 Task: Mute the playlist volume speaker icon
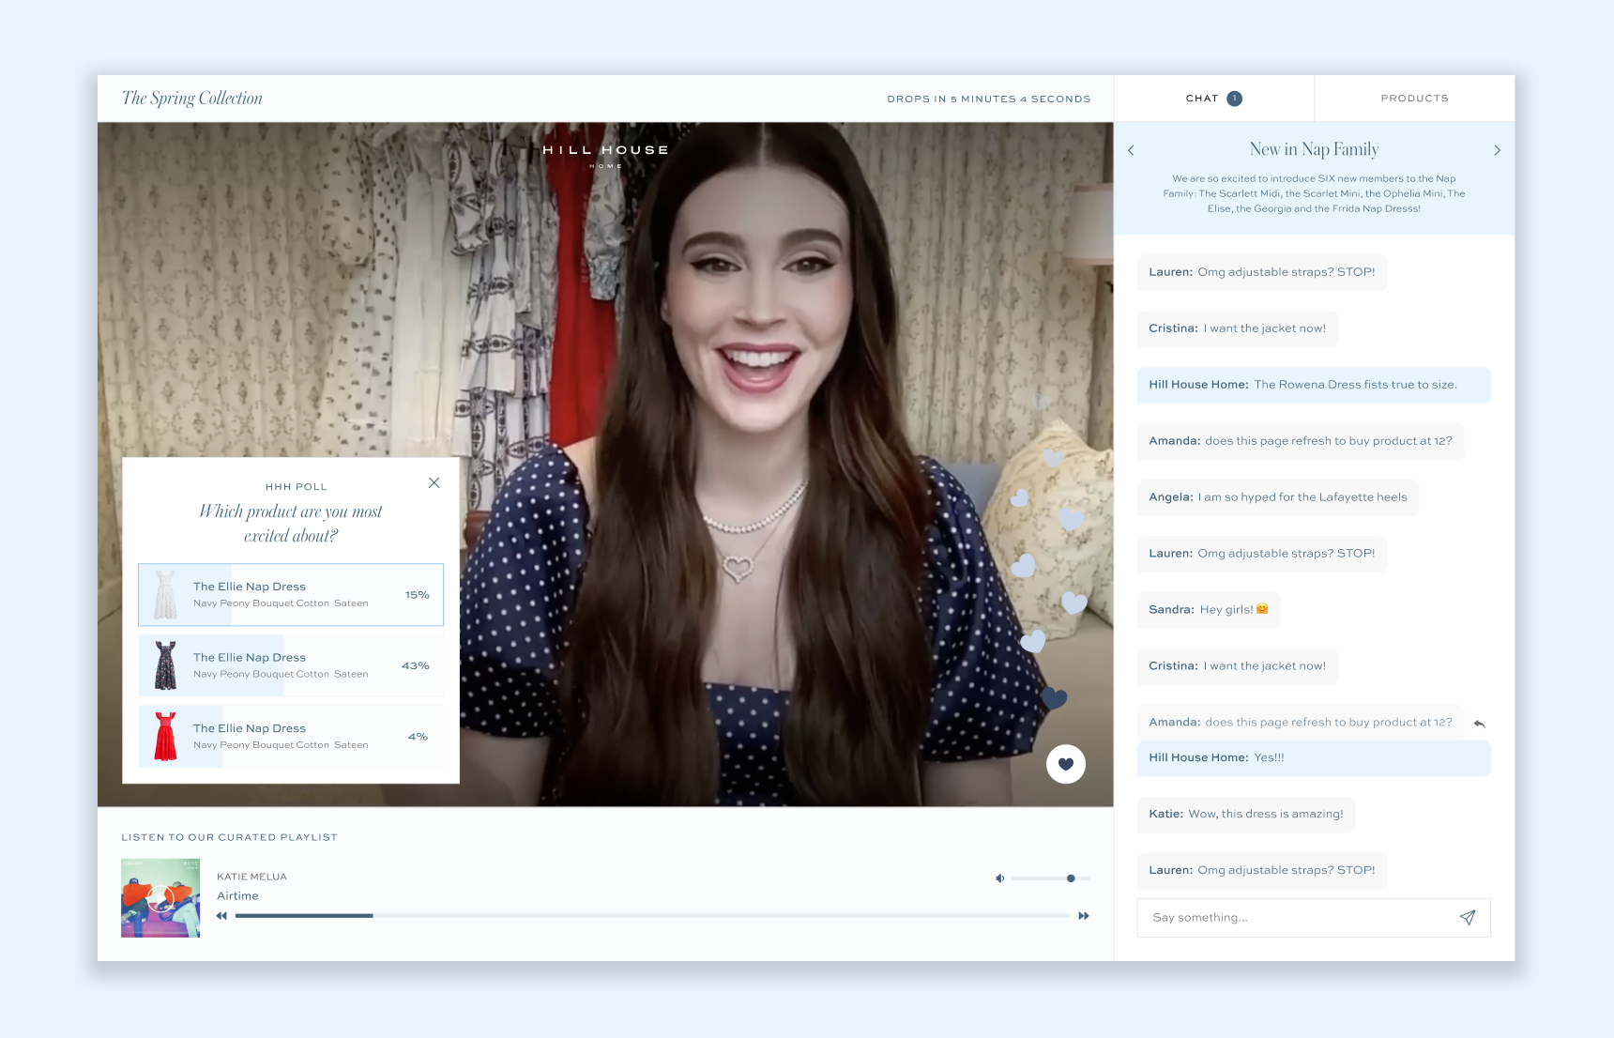coord(999,878)
